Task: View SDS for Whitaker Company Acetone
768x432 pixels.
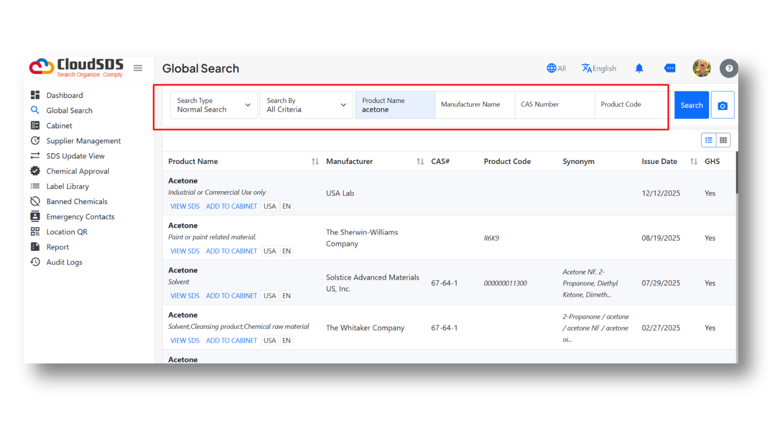Action: tap(185, 340)
